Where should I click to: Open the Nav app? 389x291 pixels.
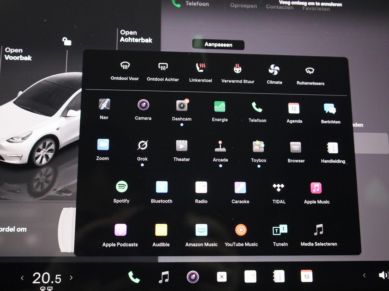[104, 109]
